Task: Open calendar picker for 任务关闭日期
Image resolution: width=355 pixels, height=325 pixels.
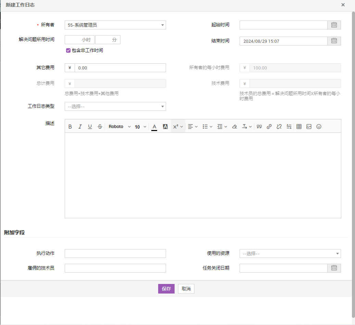Action: point(334,268)
